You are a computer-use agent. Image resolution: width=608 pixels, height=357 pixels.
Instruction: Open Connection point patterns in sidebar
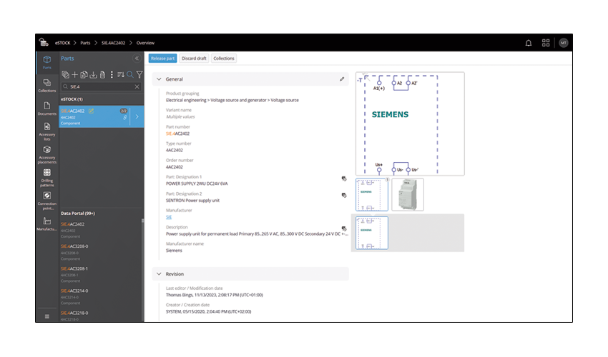47,201
